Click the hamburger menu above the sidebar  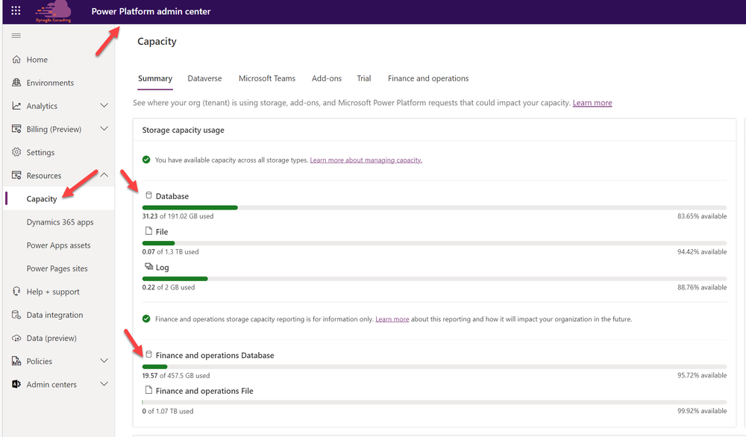(15, 35)
